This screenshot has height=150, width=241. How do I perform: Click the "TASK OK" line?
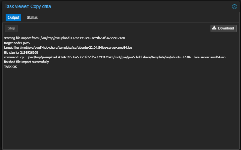coord(11,67)
